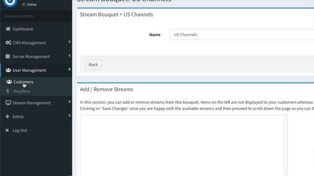
Task: Click the 'Add / Remove Streams' heading
Action: [106, 89]
